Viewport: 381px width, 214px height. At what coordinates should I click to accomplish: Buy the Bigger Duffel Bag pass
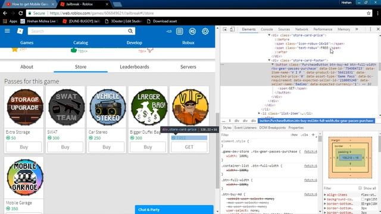148,147
